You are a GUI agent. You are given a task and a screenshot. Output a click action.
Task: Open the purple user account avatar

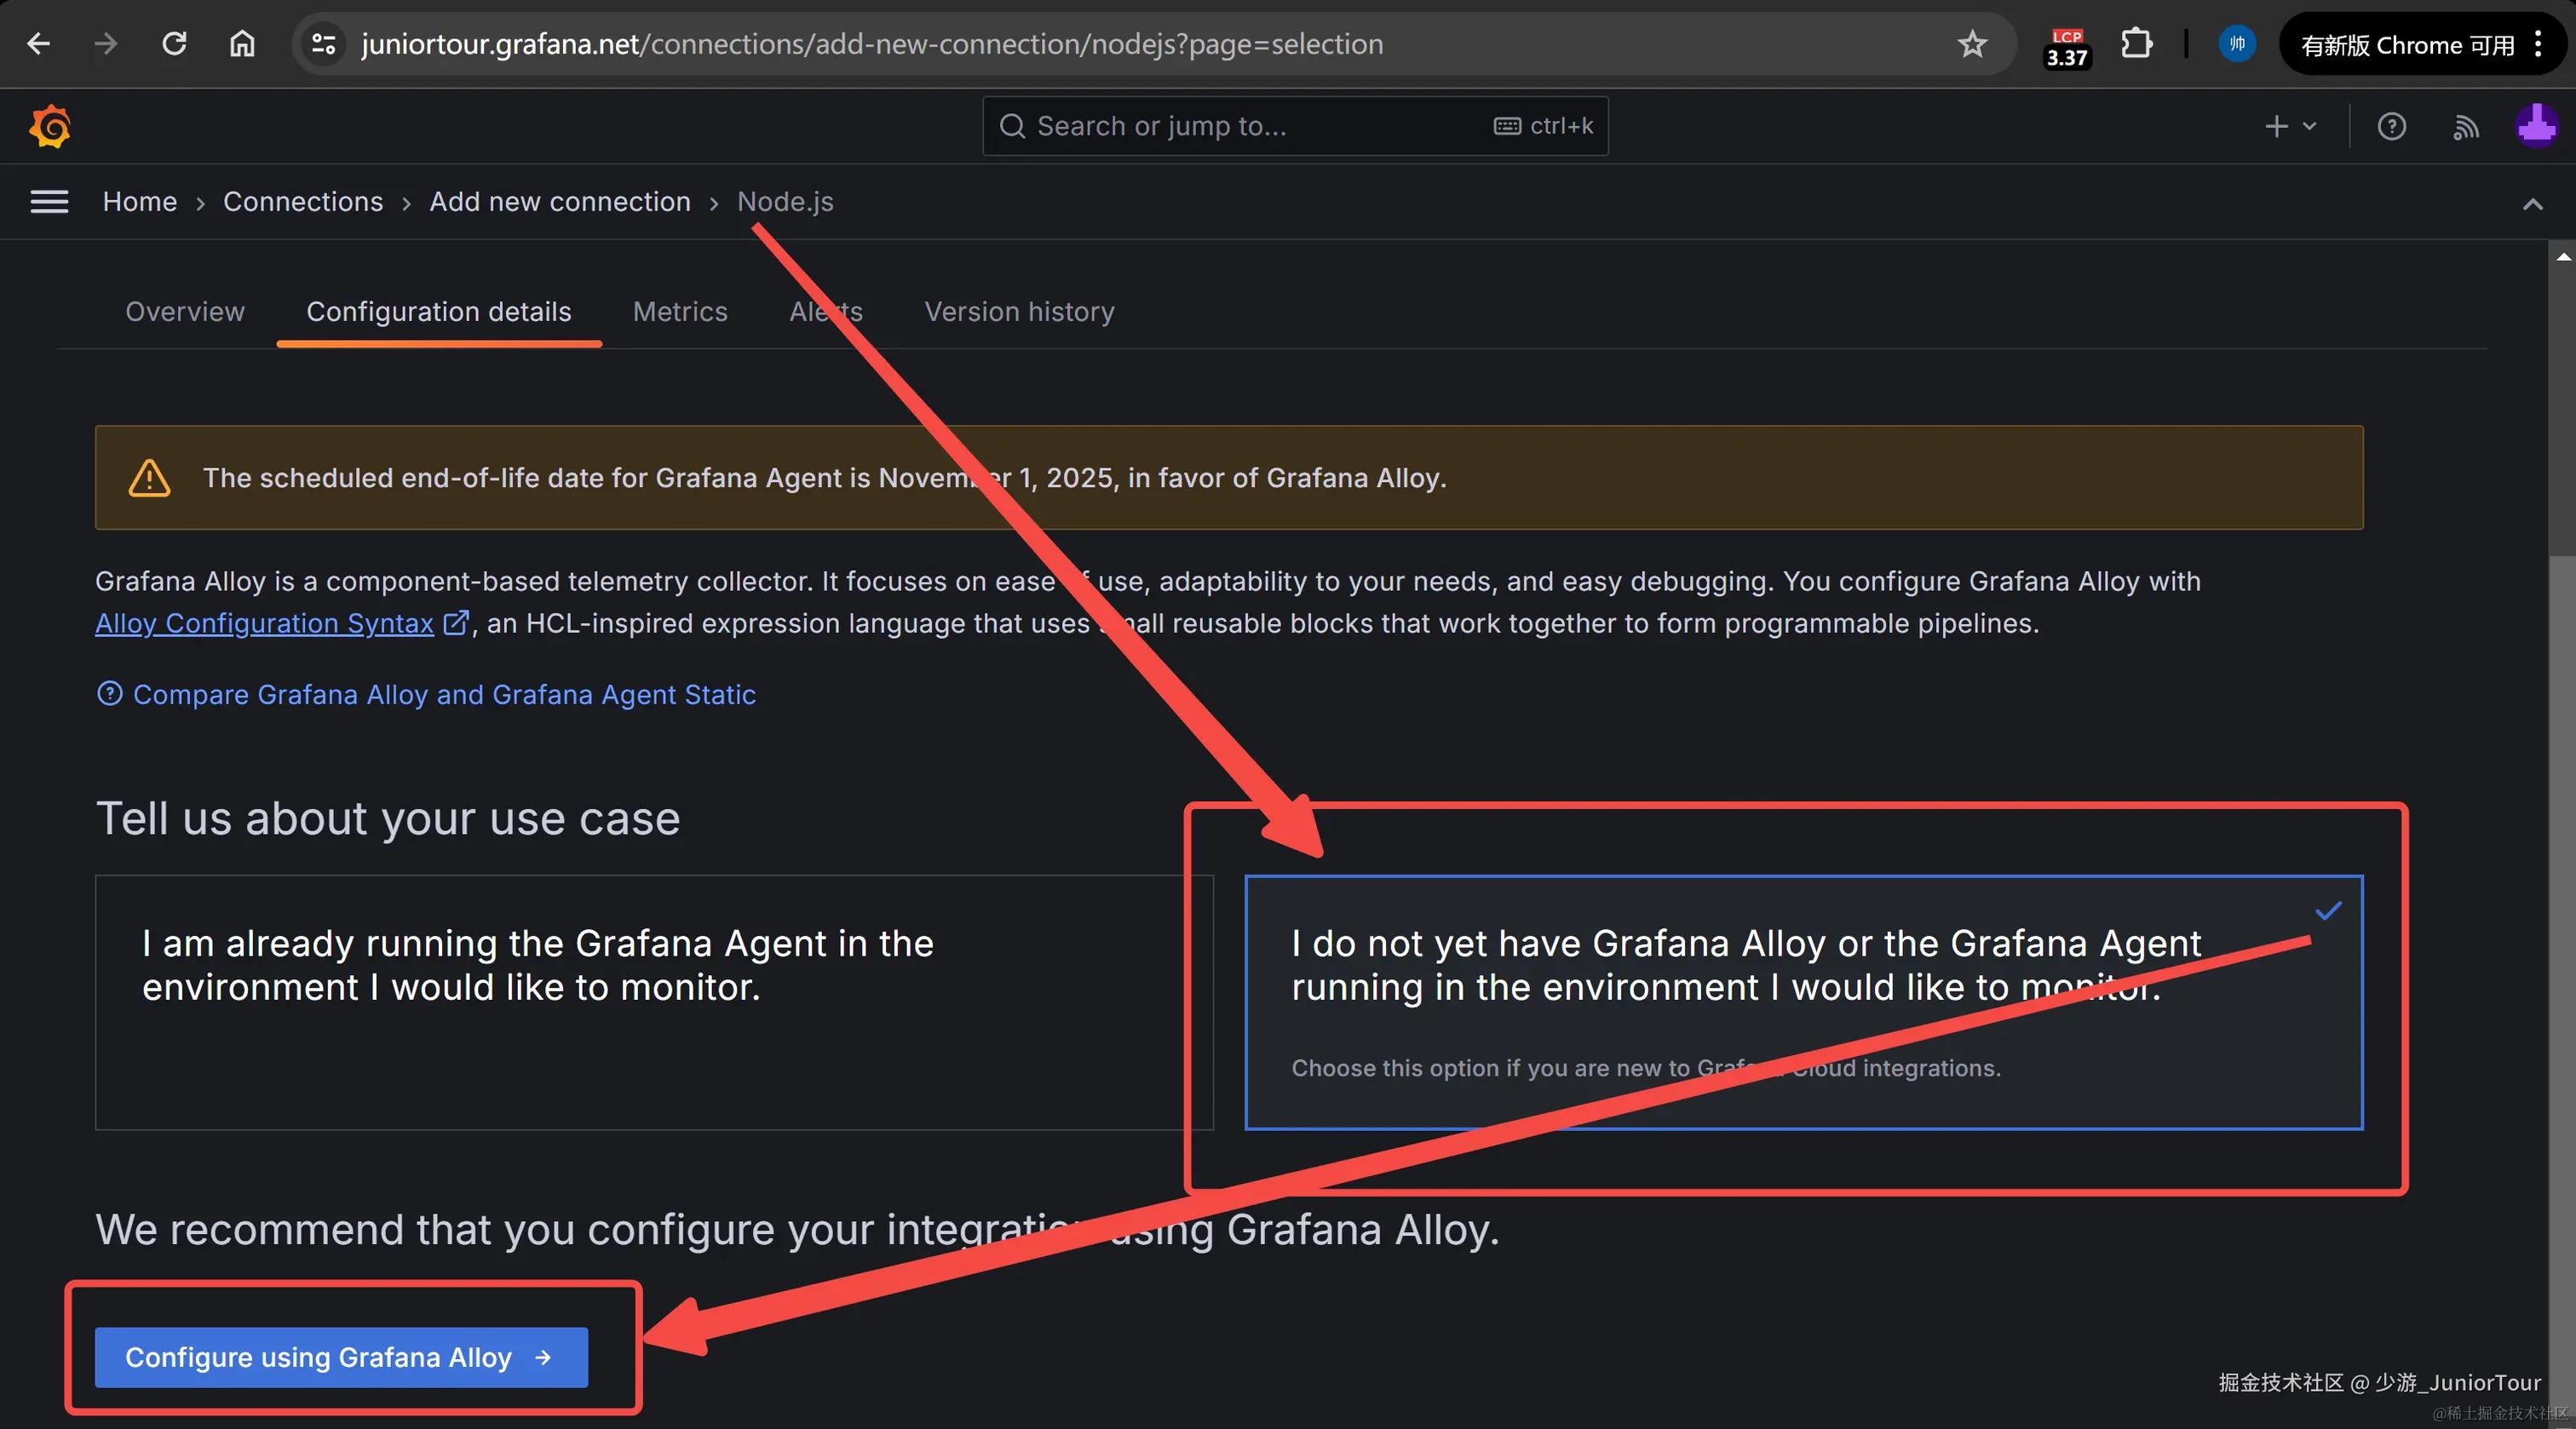pos(2536,126)
